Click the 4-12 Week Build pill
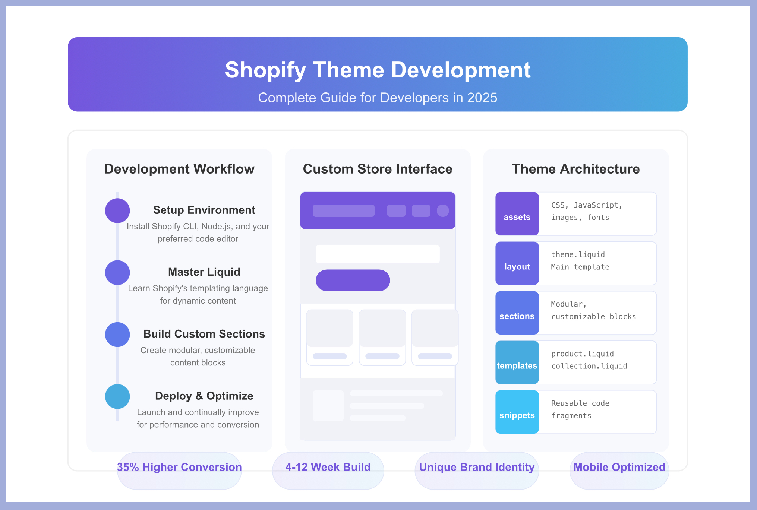This screenshot has height=510, width=757. [x=328, y=471]
